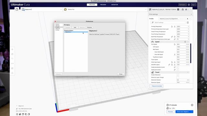This screenshot has width=207, height=116.
Task: Click the Build Plate Temperature link icon
Action: point(172,37)
